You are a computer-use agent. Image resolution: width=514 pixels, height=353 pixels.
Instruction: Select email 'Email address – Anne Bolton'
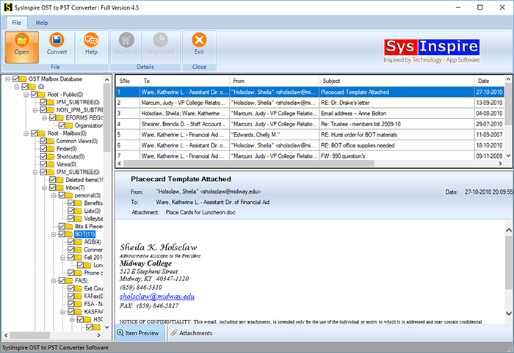click(x=310, y=114)
